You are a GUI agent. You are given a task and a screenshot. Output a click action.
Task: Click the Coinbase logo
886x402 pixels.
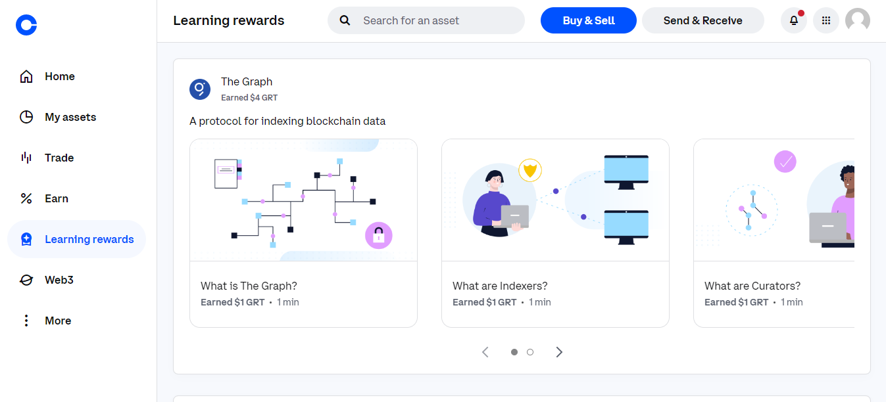click(x=26, y=25)
